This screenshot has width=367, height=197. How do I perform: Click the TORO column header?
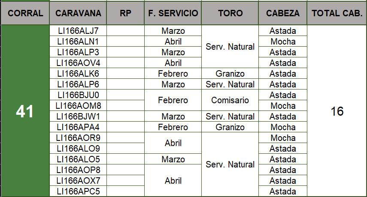(x=230, y=13)
